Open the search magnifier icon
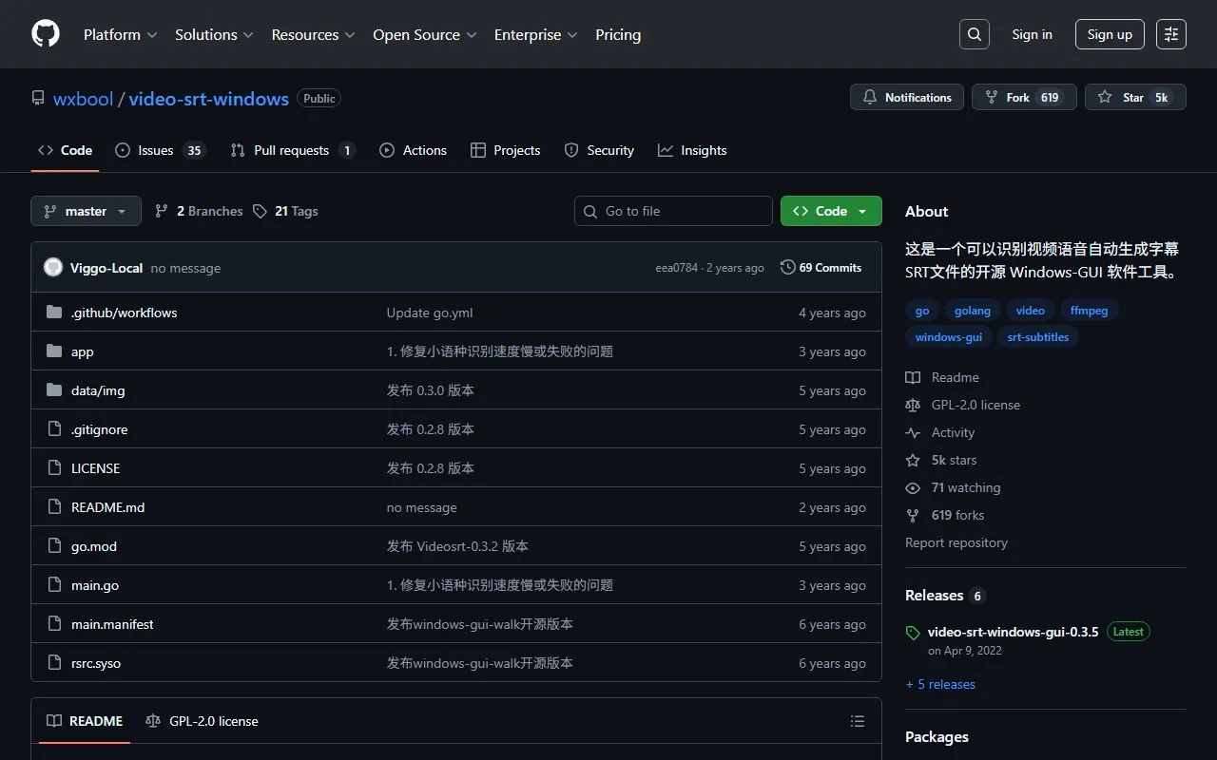1217x760 pixels. [x=975, y=34]
